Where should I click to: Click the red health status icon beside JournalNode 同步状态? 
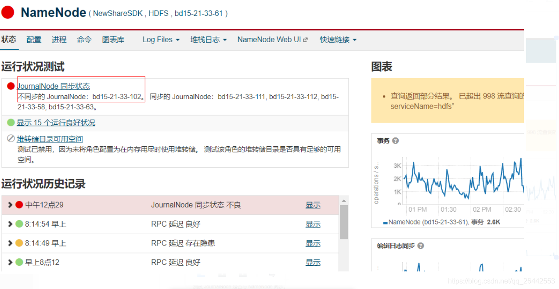10,86
